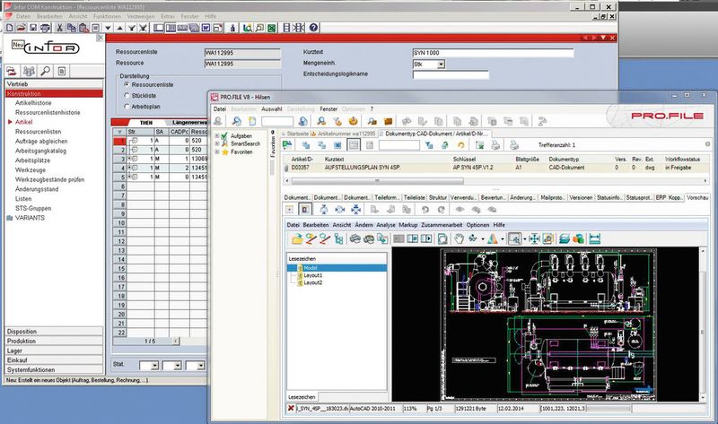Expand row 5 in the Infor resource table
Viewport: 718px width, 424px height.
click(129, 177)
